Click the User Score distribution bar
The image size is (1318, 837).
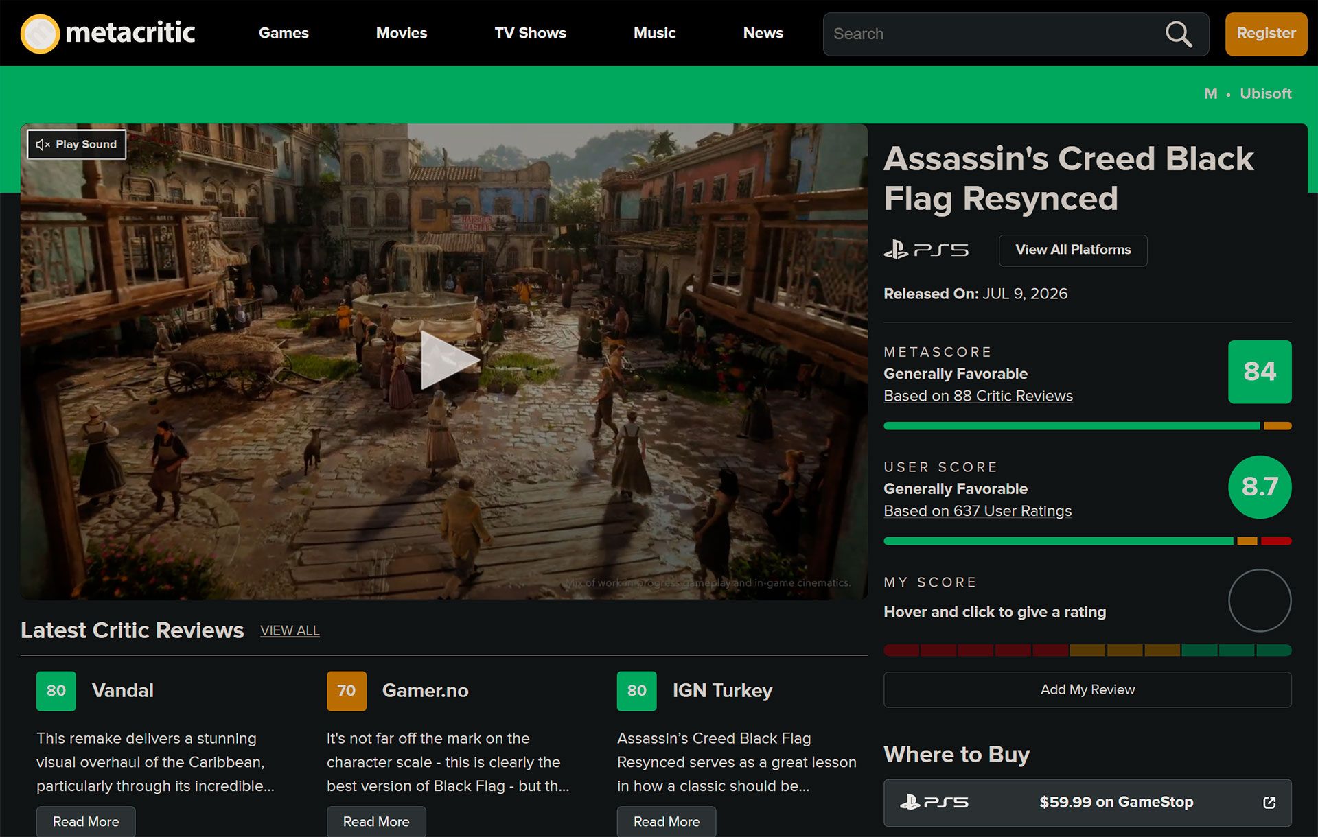point(1087,541)
